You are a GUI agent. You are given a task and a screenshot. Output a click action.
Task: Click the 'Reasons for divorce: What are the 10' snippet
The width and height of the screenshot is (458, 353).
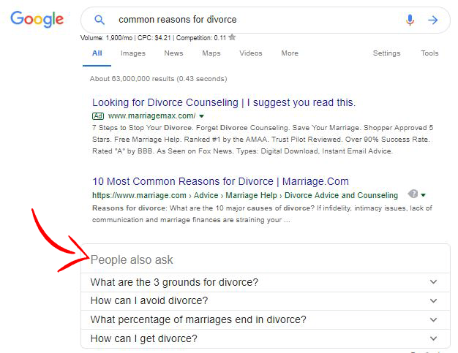coord(262,214)
